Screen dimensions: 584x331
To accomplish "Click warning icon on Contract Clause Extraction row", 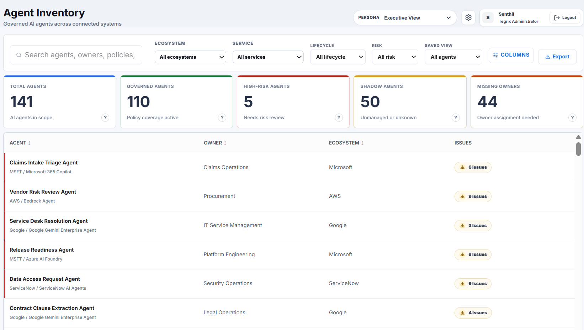I will 462,313.
